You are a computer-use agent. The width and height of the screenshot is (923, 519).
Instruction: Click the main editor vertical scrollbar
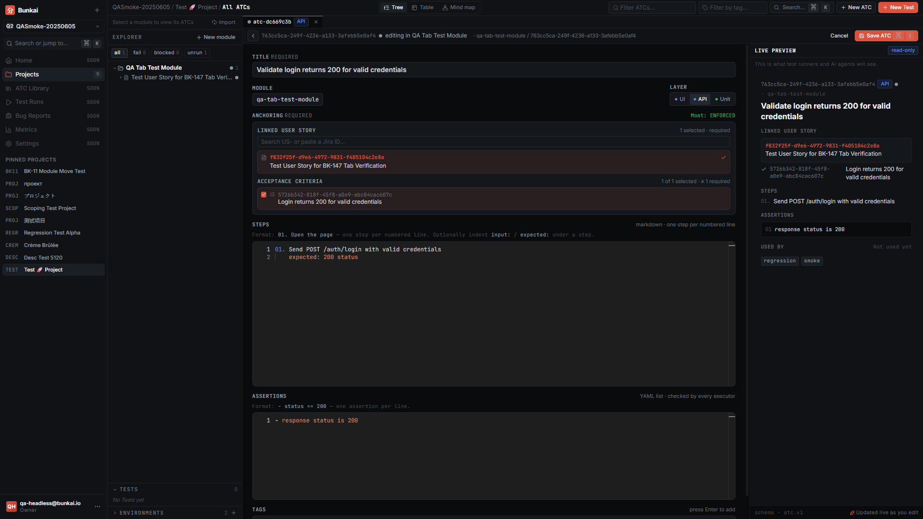(x=747, y=271)
